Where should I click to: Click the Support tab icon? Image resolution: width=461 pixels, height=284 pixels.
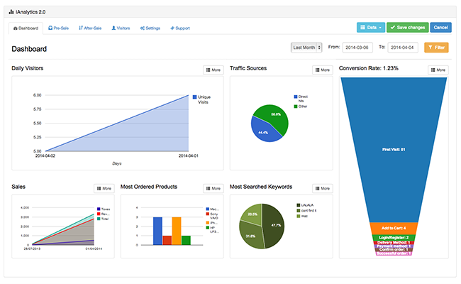[x=172, y=28]
